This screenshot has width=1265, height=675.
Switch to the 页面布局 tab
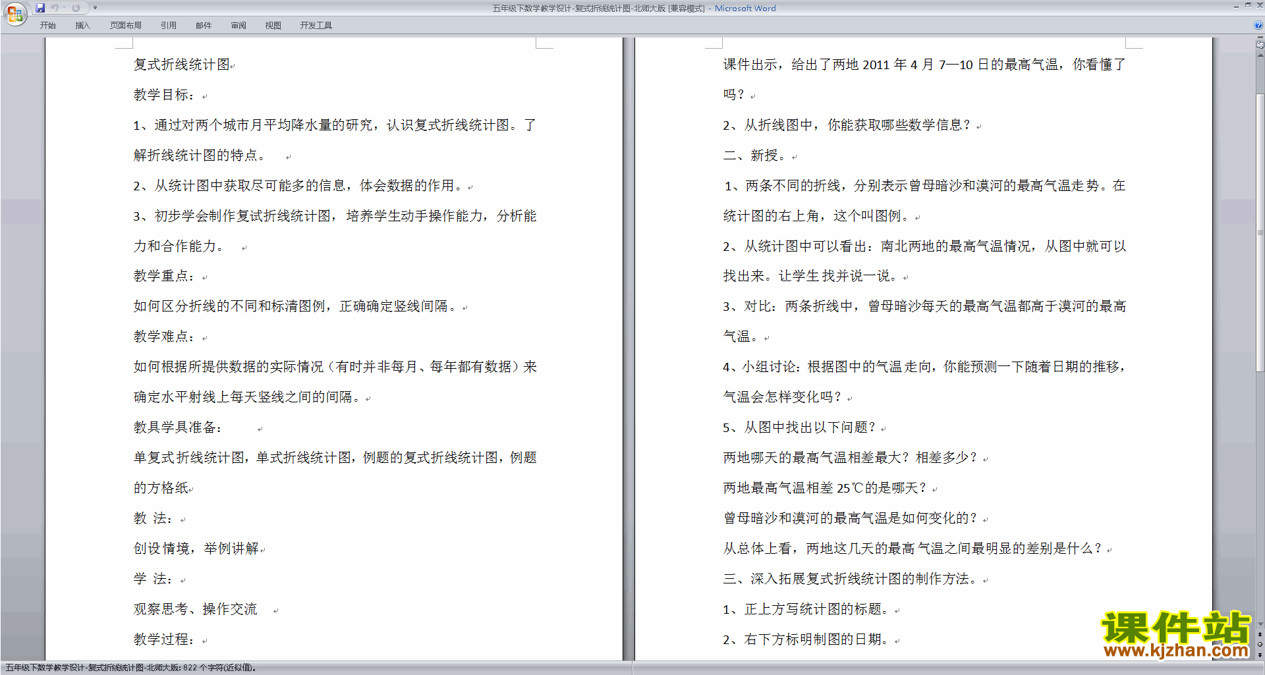tap(126, 26)
